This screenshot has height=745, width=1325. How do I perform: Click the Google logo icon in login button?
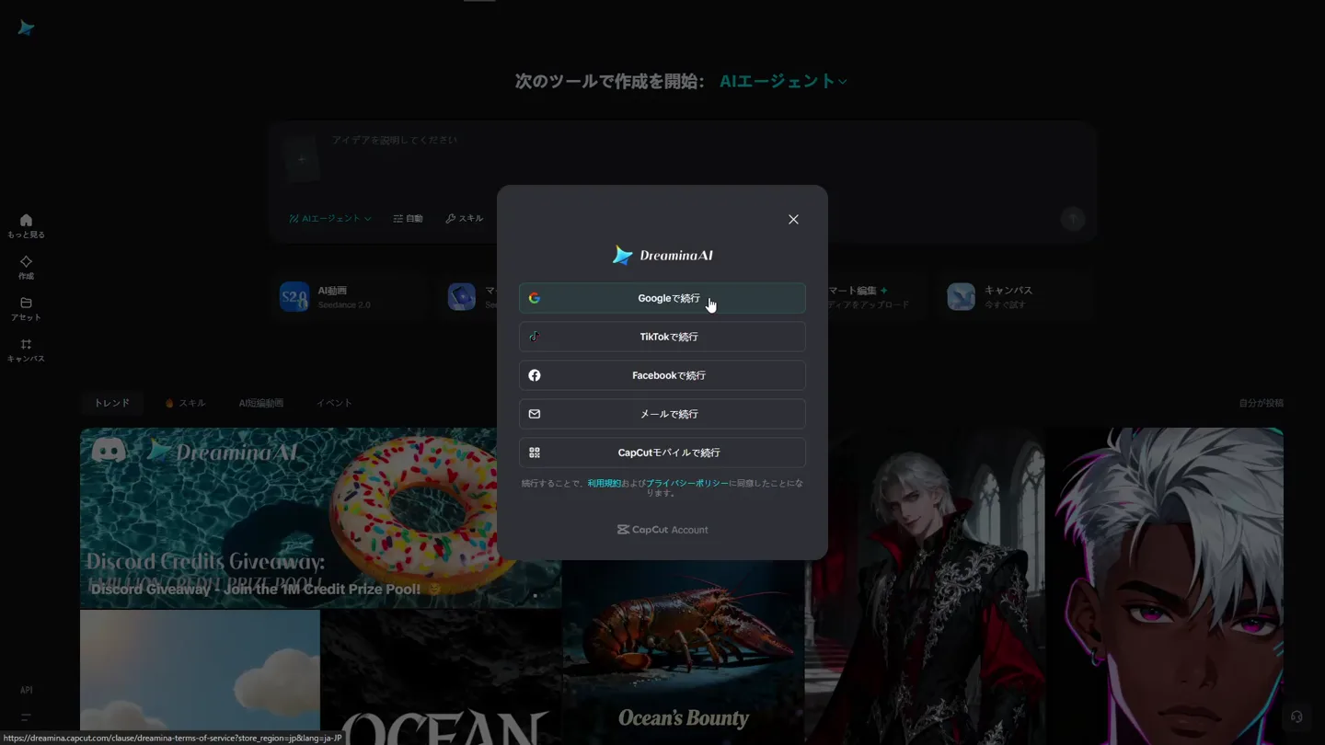pos(535,298)
